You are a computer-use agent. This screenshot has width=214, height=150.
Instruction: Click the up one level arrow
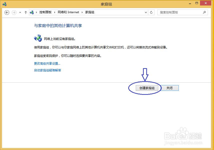(26, 12)
